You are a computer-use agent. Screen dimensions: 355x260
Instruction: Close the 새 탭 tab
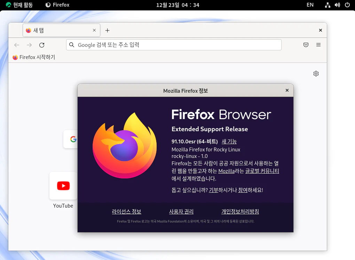(x=94, y=30)
